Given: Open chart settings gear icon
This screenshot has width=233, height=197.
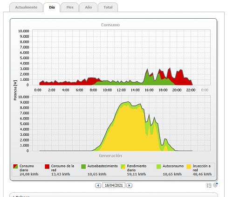Looking at the screenshot, I should point(215,185).
